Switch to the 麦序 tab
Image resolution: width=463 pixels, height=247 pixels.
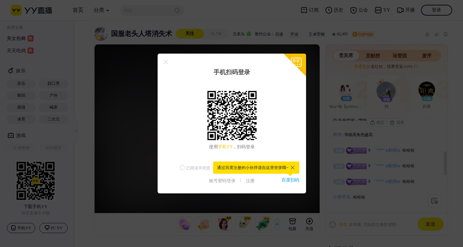point(427,56)
